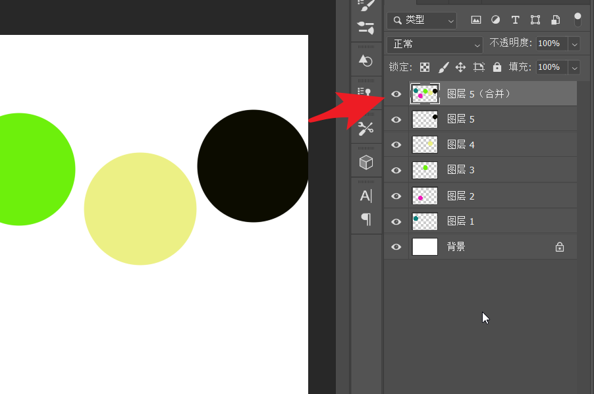Hide the 背景 layer eye icon
This screenshot has height=394, width=594.
click(x=396, y=247)
